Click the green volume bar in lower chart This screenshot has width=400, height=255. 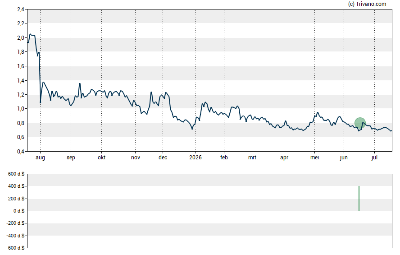click(x=359, y=198)
